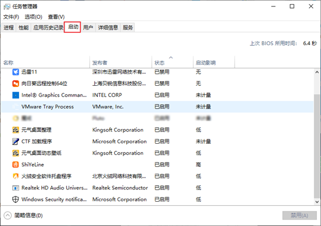Click the 向日葵远程控制64位 icon
The width and height of the screenshot is (321, 226).
point(16,83)
